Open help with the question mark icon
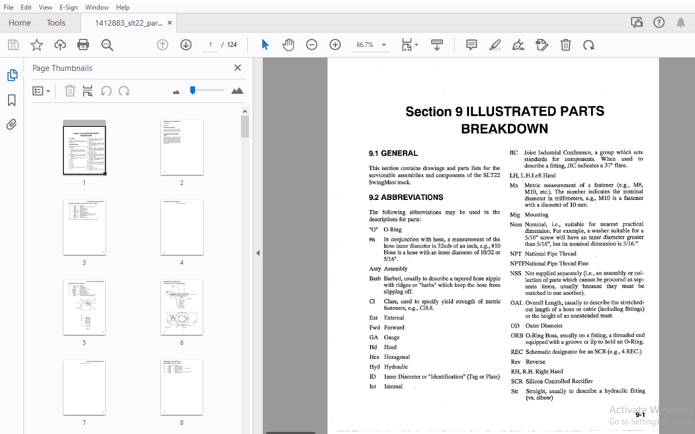This screenshot has width=695, height=434. (659, 22)
